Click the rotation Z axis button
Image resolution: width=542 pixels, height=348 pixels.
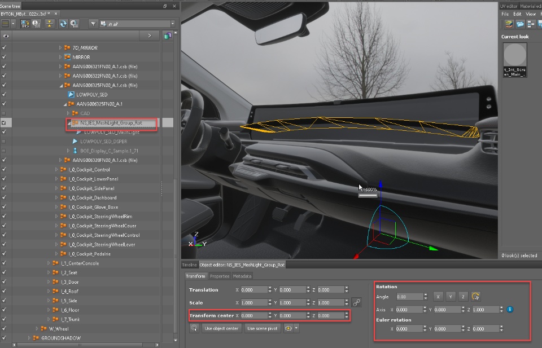[x=463, y=297]
